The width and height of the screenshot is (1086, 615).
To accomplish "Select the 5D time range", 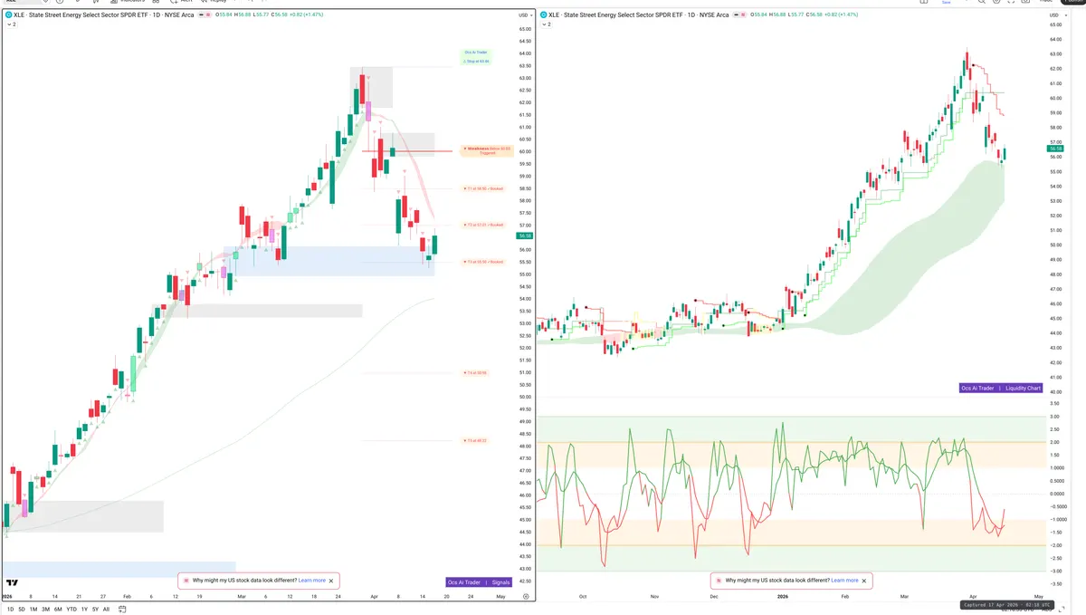I will (x=22, y=610).
